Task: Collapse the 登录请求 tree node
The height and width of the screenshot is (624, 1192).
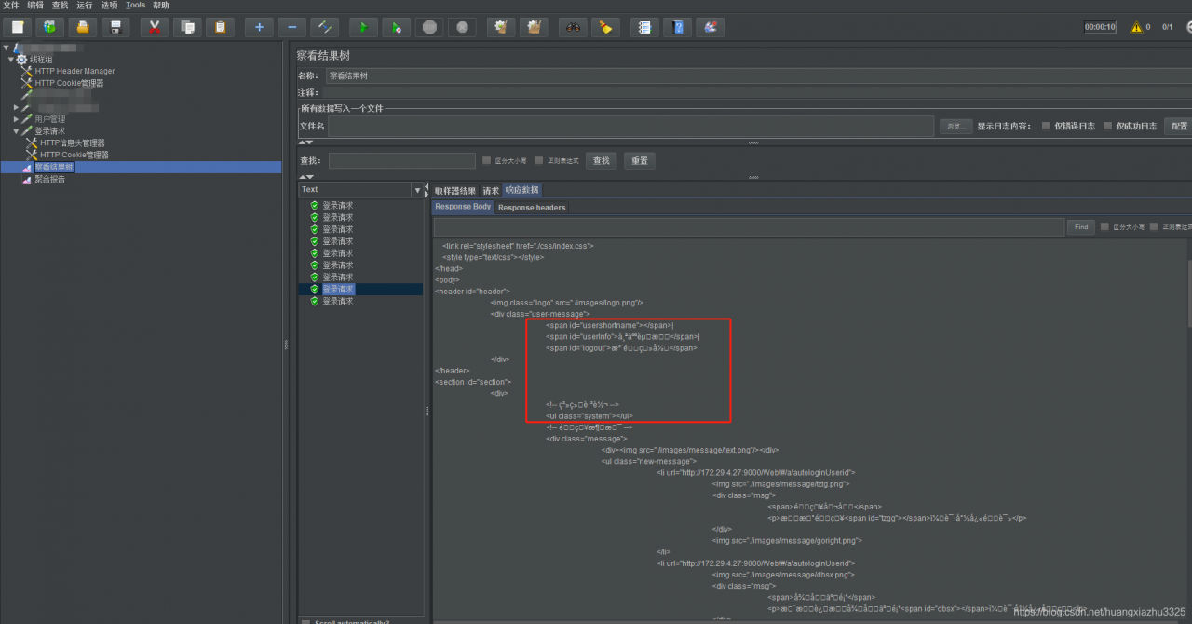Action: (17, 131)
